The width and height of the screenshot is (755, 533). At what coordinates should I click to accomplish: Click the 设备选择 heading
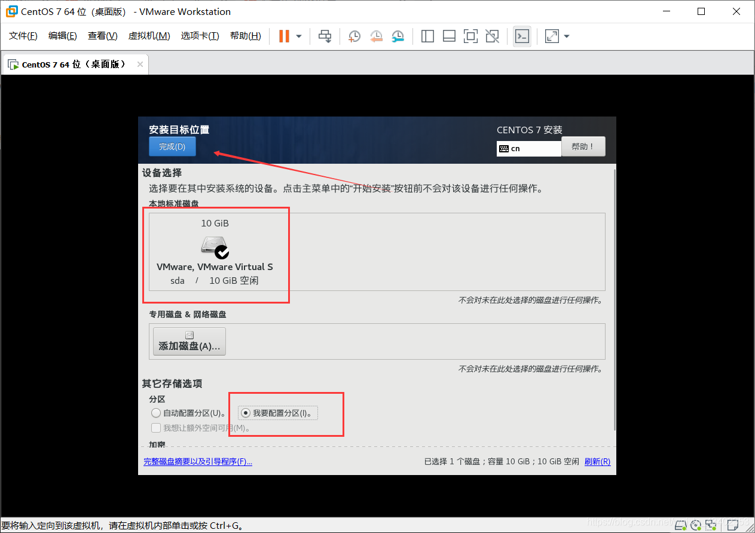click(x=161, y=173)
